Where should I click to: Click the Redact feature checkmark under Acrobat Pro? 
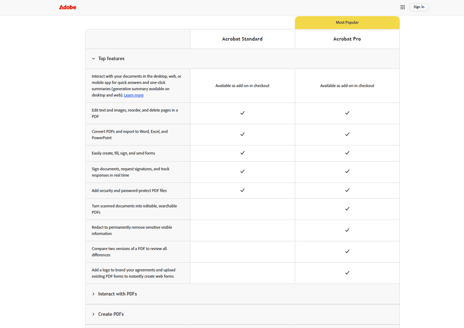tap(347, 230)
